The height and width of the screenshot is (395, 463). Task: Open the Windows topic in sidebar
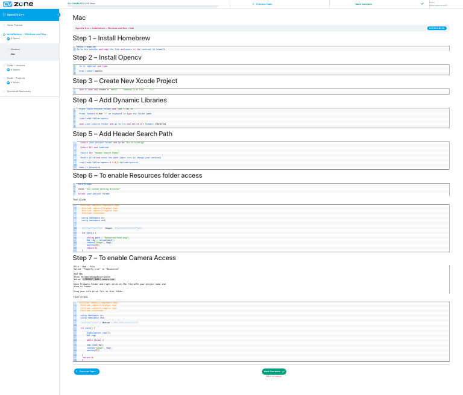click(x=15, y=49)
